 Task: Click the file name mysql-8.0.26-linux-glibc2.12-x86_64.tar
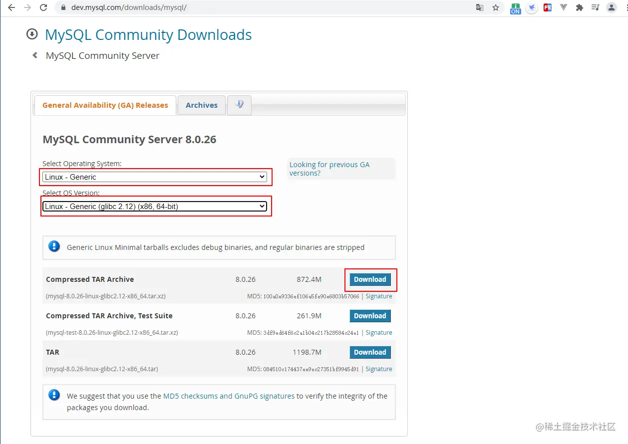(x=102, y=369)
